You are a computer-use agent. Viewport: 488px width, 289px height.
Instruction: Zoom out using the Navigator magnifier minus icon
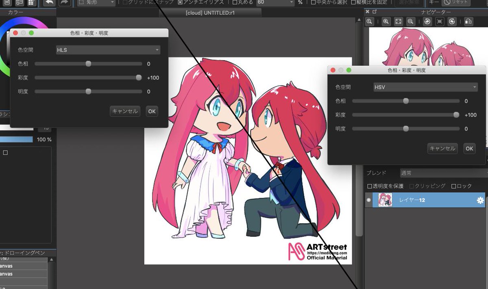pos(411,22)
